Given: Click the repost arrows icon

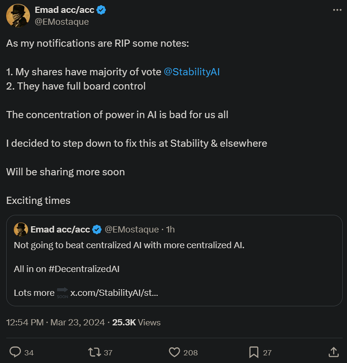Looking at the screenshot, I should pos(94,352).
